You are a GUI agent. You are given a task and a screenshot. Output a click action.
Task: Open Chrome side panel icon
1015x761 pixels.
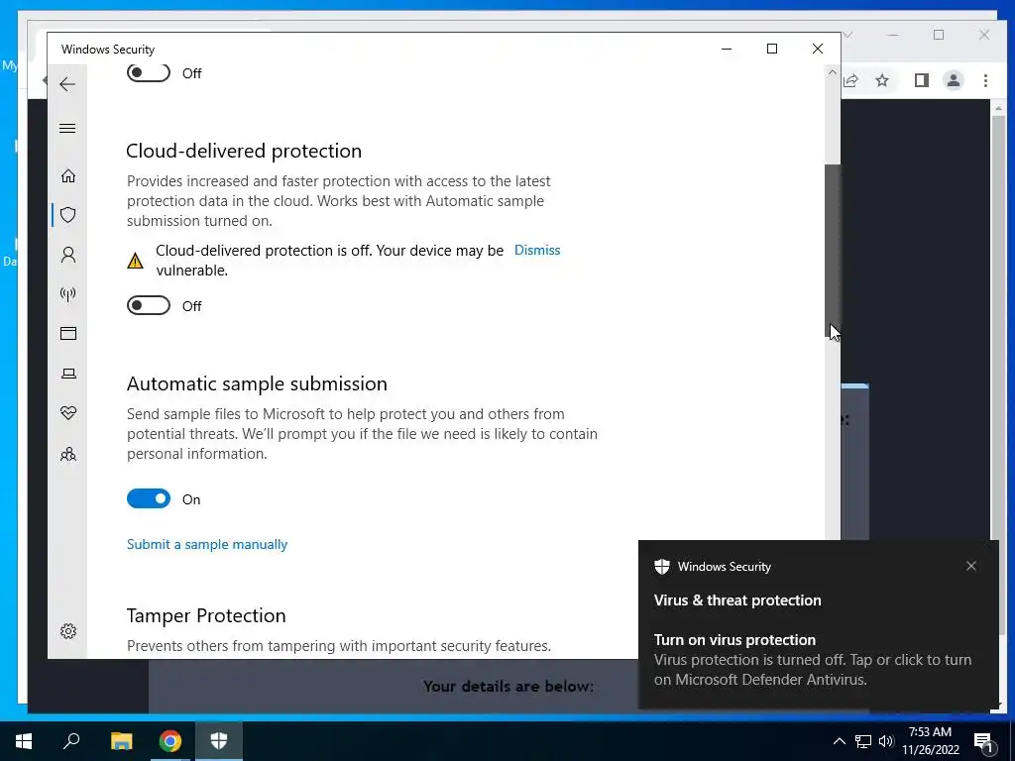[x=922, y=80]
